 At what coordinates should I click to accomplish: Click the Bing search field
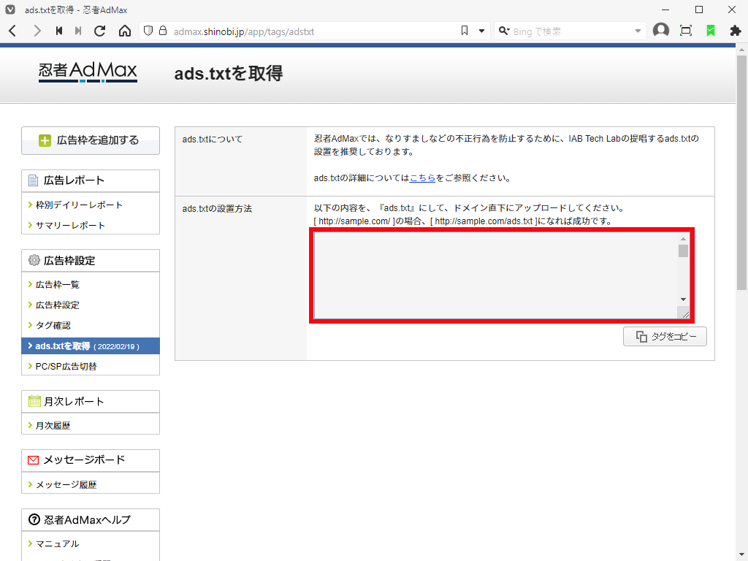pos(571,31)
